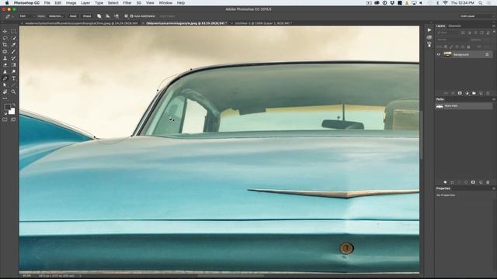Open the Select menu
This screenshot has height=279, width=497.
click(113, 3)
